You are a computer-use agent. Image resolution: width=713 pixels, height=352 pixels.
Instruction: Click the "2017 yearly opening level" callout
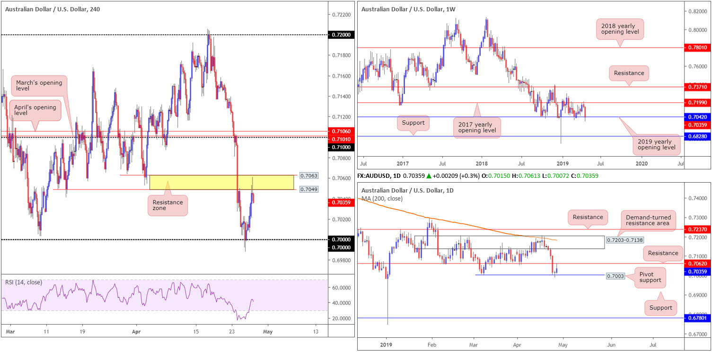(x=476, y=128)
